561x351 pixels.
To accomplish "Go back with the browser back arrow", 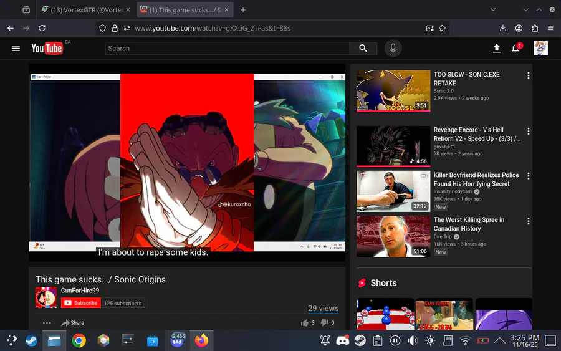I will (11, 28).
